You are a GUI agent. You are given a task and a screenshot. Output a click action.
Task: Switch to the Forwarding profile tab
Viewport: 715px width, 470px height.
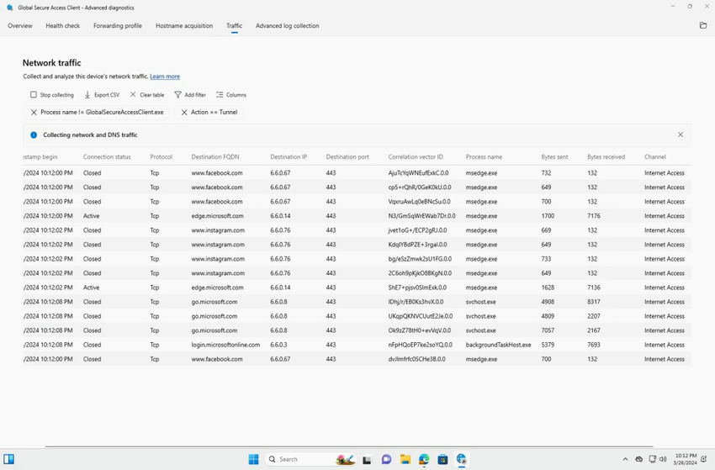[118, 25]
